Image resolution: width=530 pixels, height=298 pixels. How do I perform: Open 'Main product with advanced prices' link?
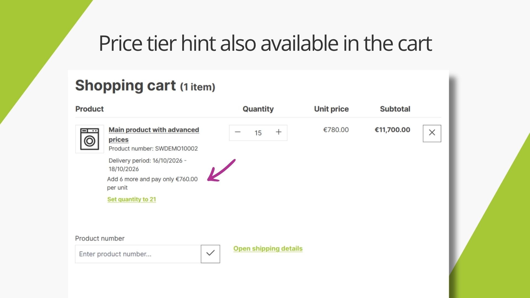[x=154, y=134]
